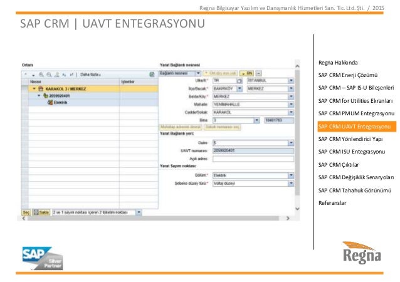Collapse the KARAKOL 3 / MERKEZ tree node
The height and width of the screenshot is (282, 400).
coord(34,89)
